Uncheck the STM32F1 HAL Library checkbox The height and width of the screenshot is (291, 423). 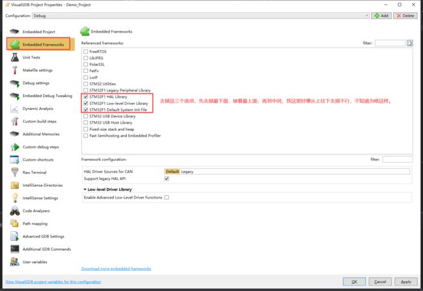86,96
